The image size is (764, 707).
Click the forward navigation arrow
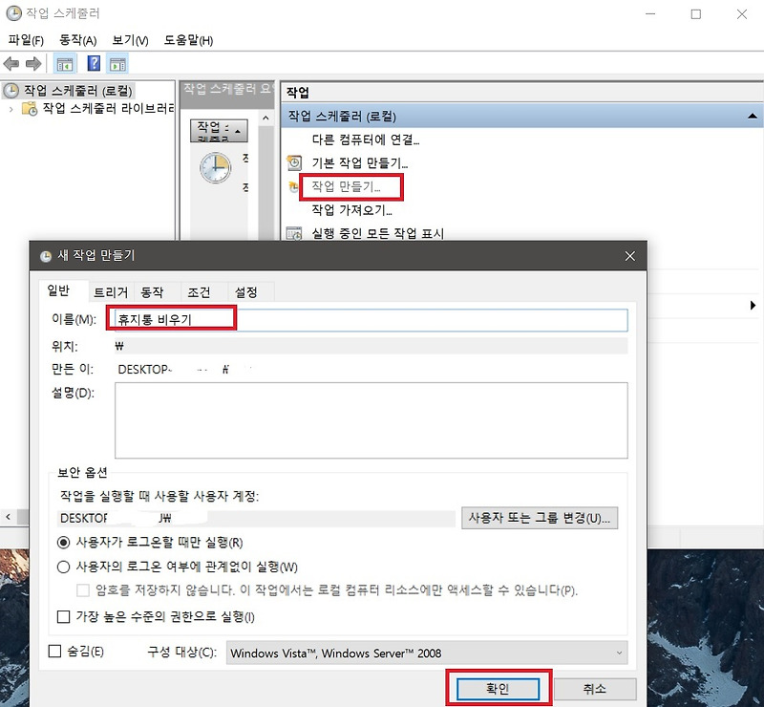(34, 63)
